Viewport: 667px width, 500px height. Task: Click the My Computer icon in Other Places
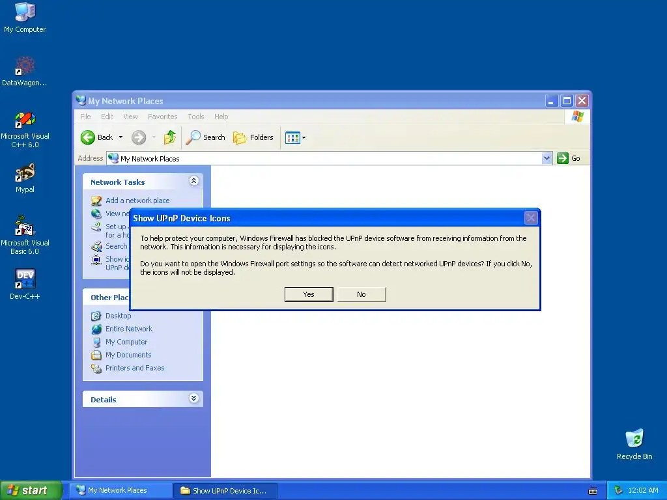point(96,342)
